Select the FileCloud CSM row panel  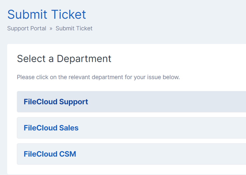(x=131, y=154)
